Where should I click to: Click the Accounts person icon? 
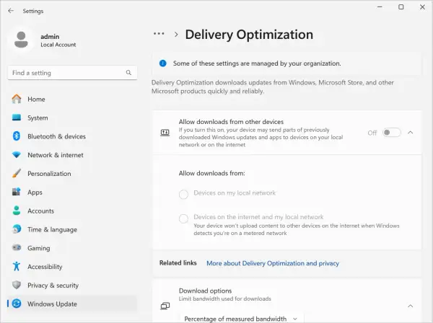[x=17, y=211]
